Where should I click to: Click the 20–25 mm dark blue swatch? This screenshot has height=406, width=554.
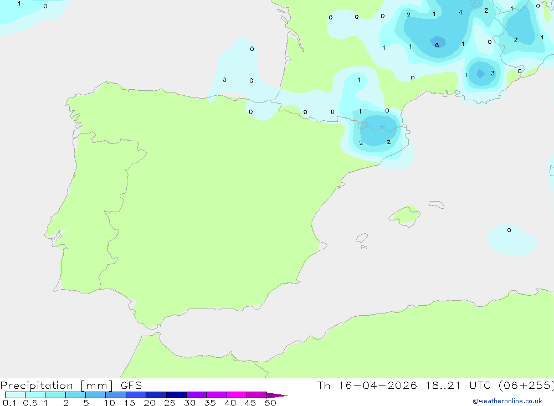[x=156, y=395]
